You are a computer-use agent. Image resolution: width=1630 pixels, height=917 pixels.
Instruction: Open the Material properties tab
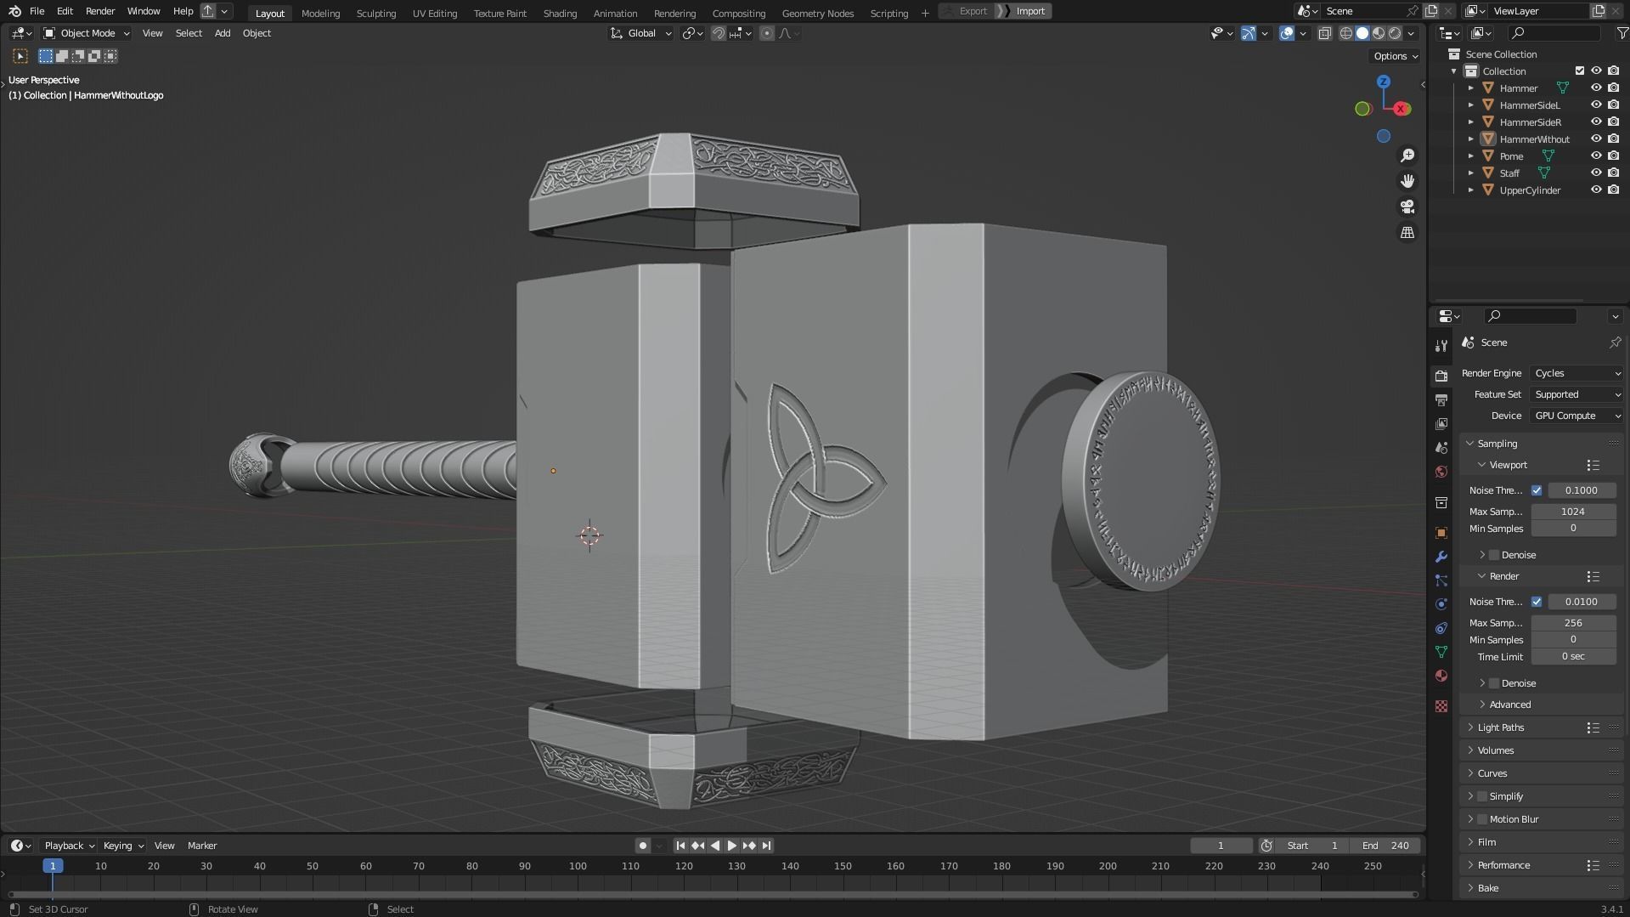click(1441, 676)
